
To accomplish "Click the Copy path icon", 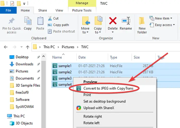I will (x=50, y=25).
